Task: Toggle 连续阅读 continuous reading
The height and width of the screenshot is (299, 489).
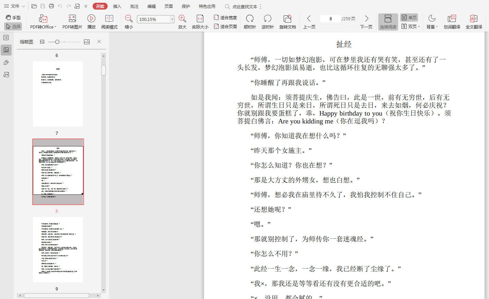Action: [x=388, y=22]
